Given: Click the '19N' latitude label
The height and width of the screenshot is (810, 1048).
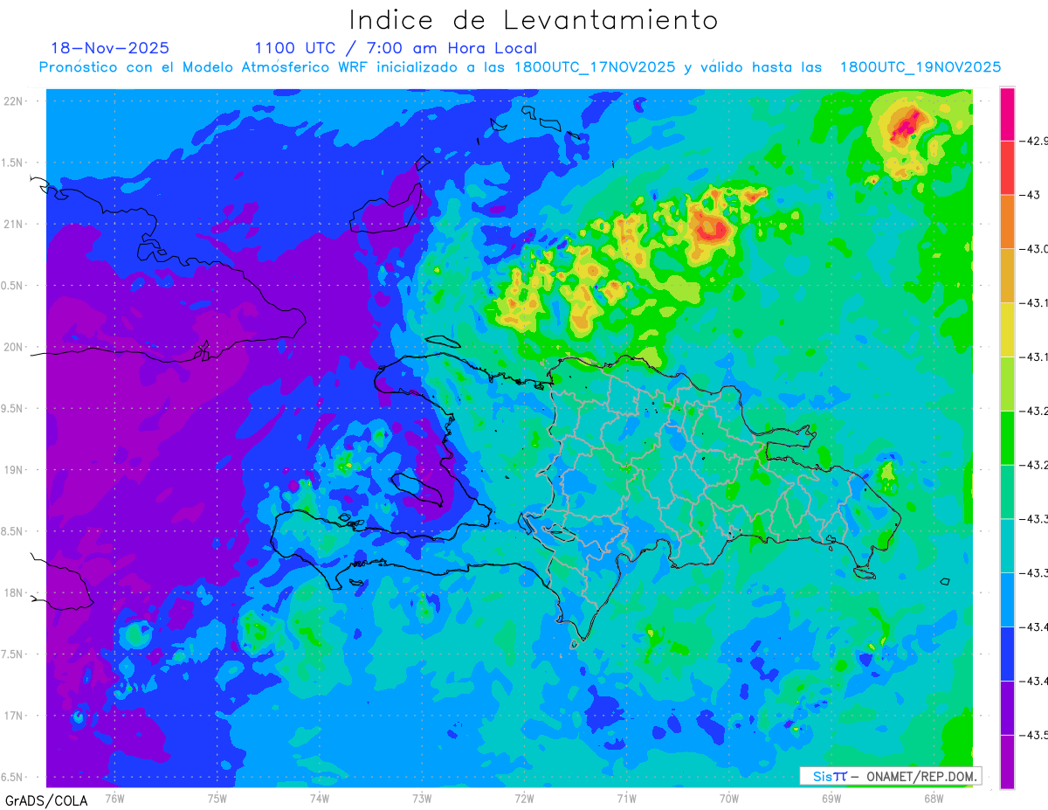Looking at the screenshot, I should pyautogui.click(x=14, y=469).
